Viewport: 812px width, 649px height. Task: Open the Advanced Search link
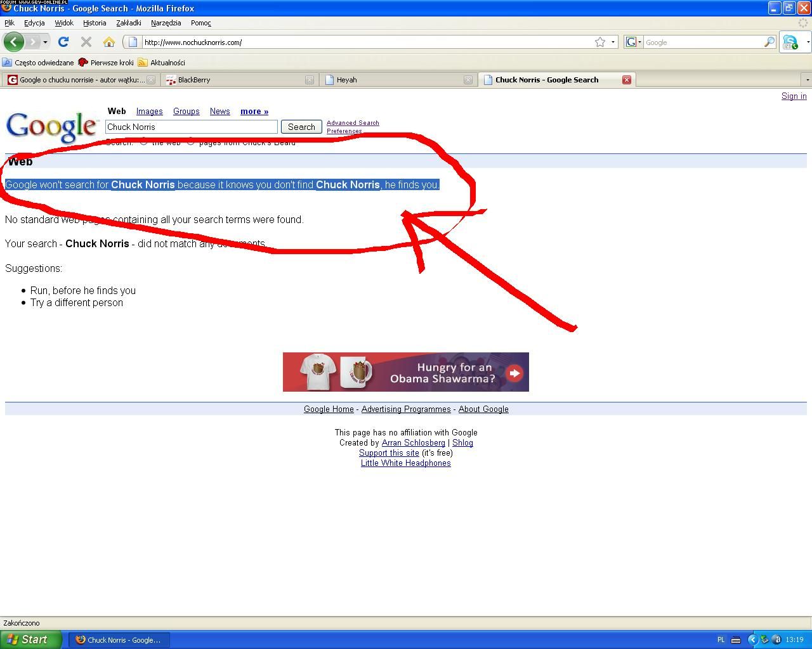[x=353, y=123]
